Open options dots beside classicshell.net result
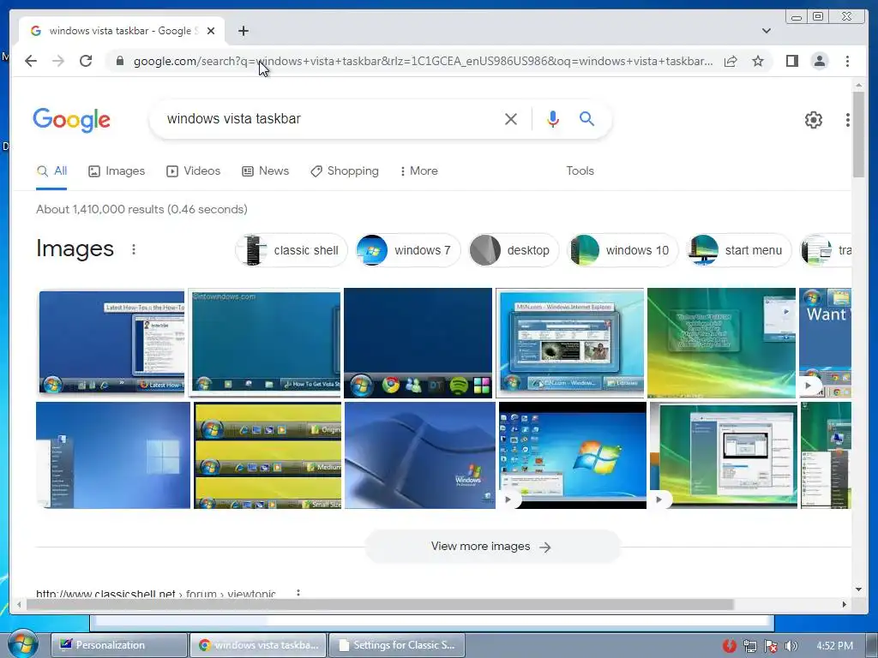878x658 pixels. pyautogui.click(x=298, y=593)
